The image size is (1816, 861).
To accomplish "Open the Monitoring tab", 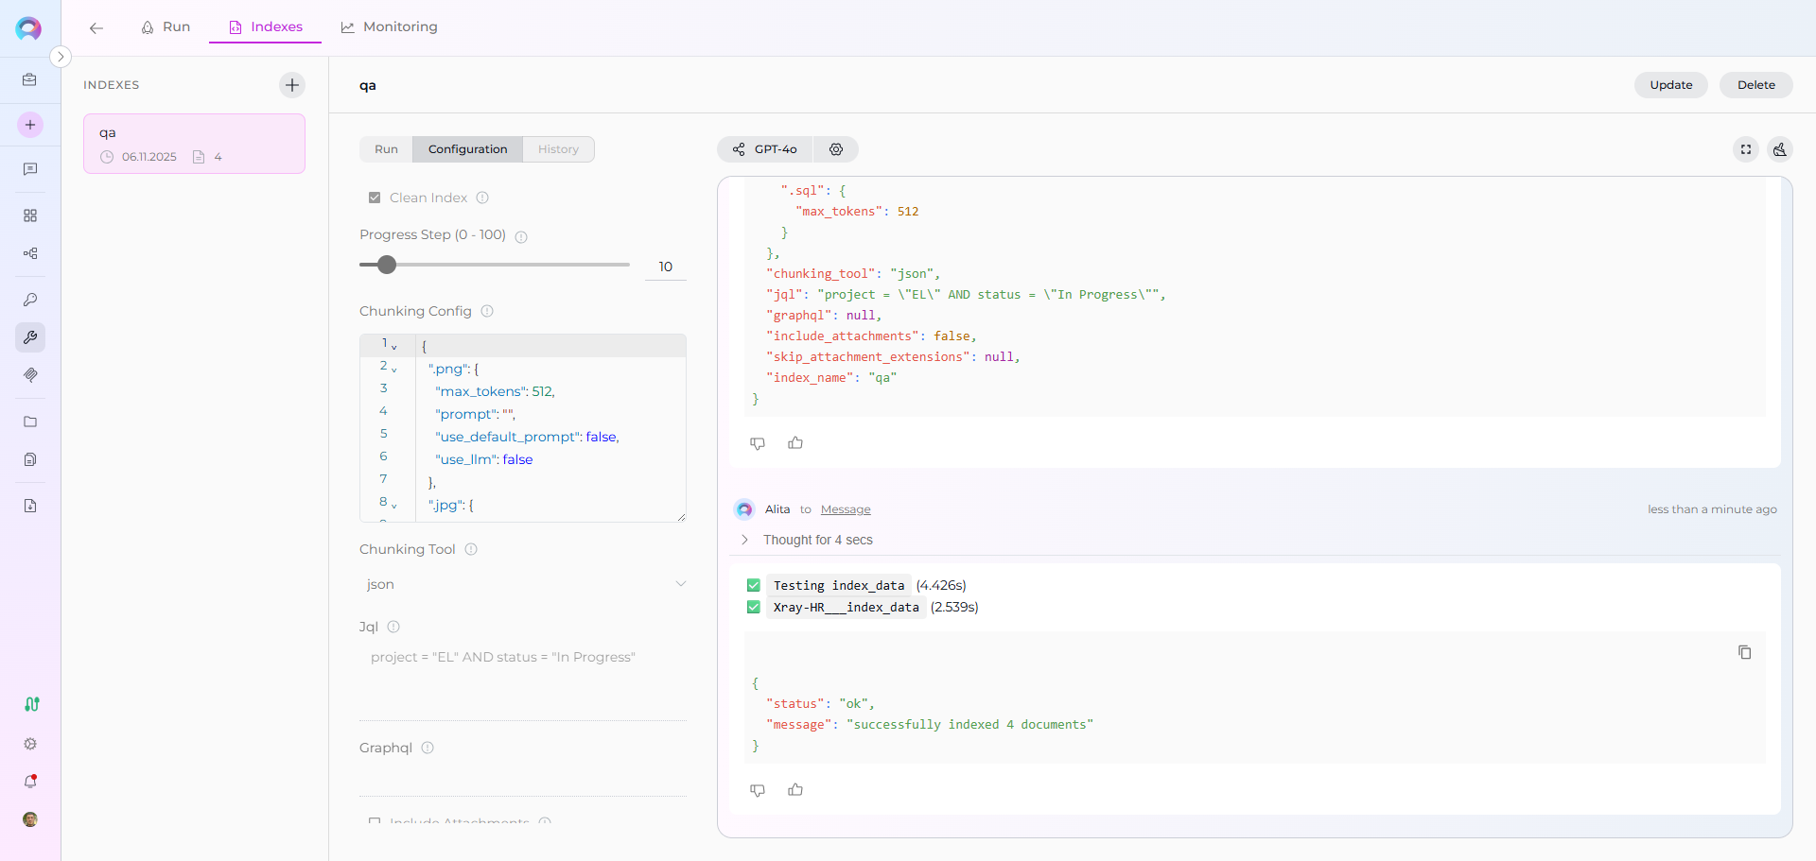I will point(389,27).
